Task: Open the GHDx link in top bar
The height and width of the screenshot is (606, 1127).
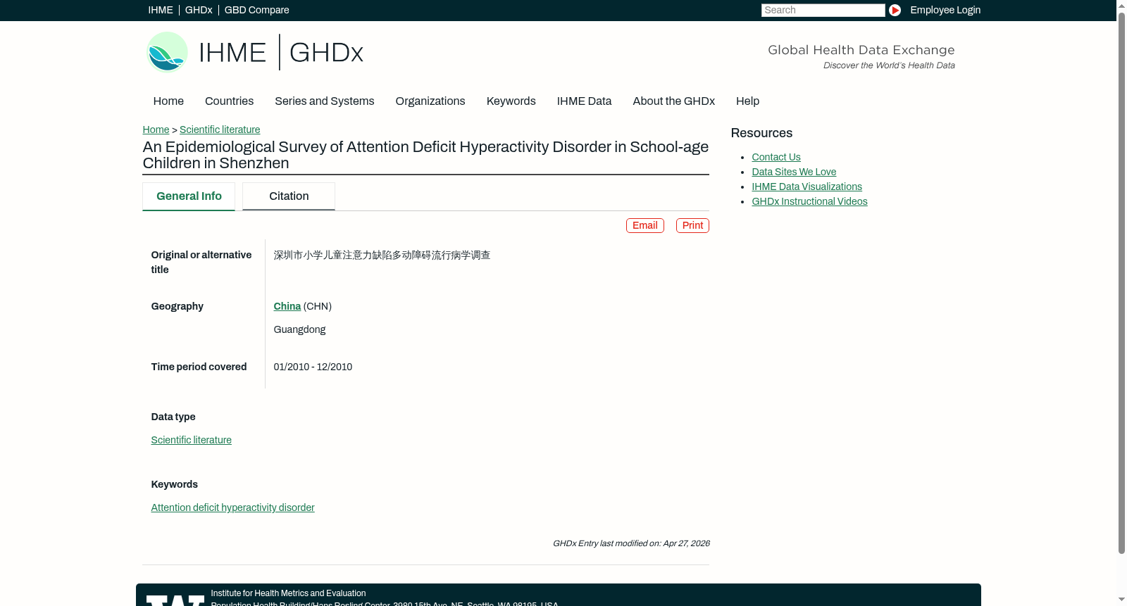Action: [199, 10]
